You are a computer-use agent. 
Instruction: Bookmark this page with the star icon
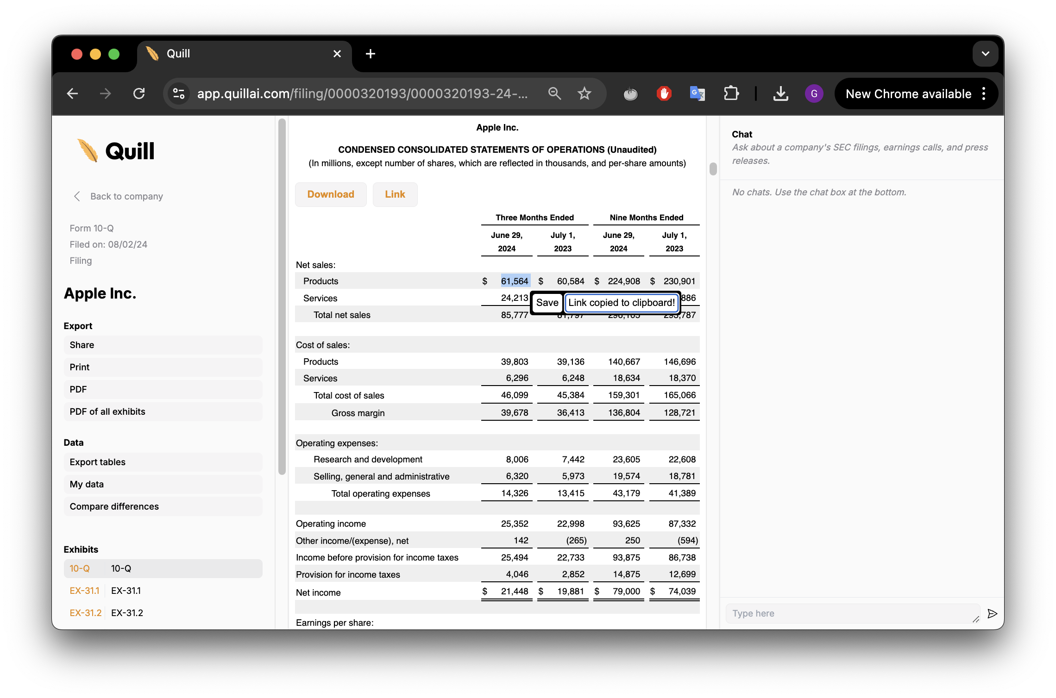585,94
